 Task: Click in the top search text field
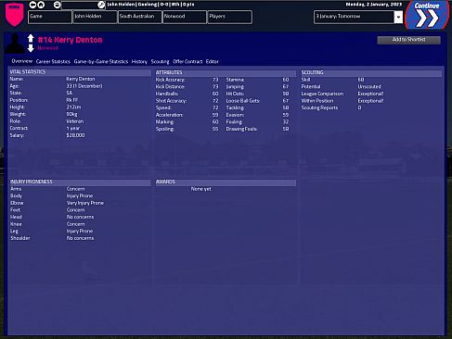click(80, 5)
